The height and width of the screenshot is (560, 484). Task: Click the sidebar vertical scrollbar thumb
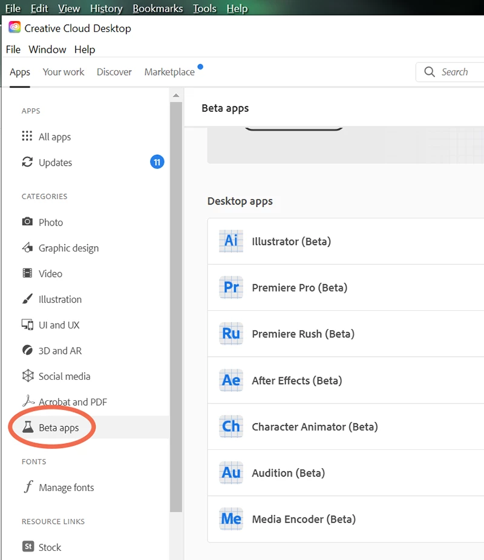pyautogui.click(x=175, y=307)
